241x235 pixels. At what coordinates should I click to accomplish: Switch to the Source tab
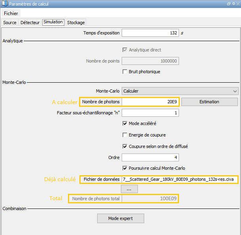(10, 23)
